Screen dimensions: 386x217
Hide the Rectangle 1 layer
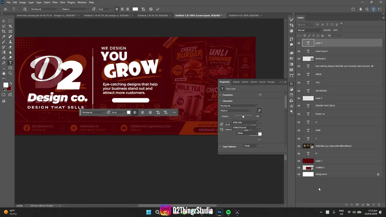[x=299, y=59]
